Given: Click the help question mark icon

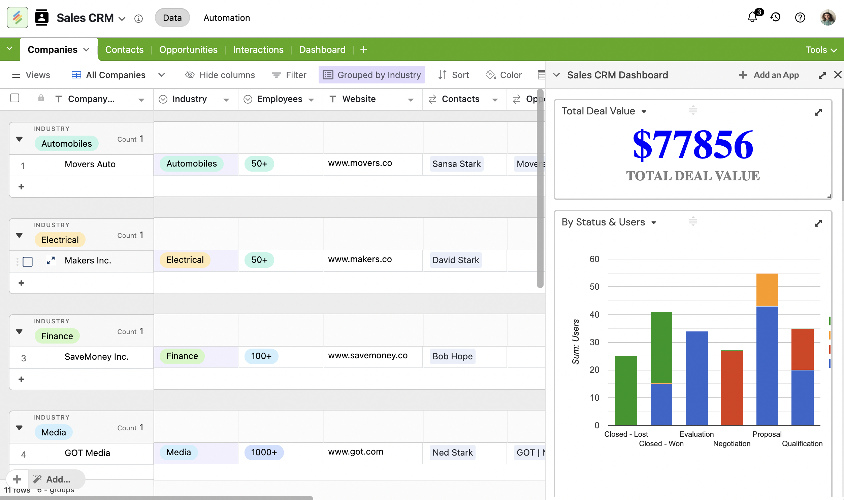Looking at the screenshot, I should (x=800, y=17).
